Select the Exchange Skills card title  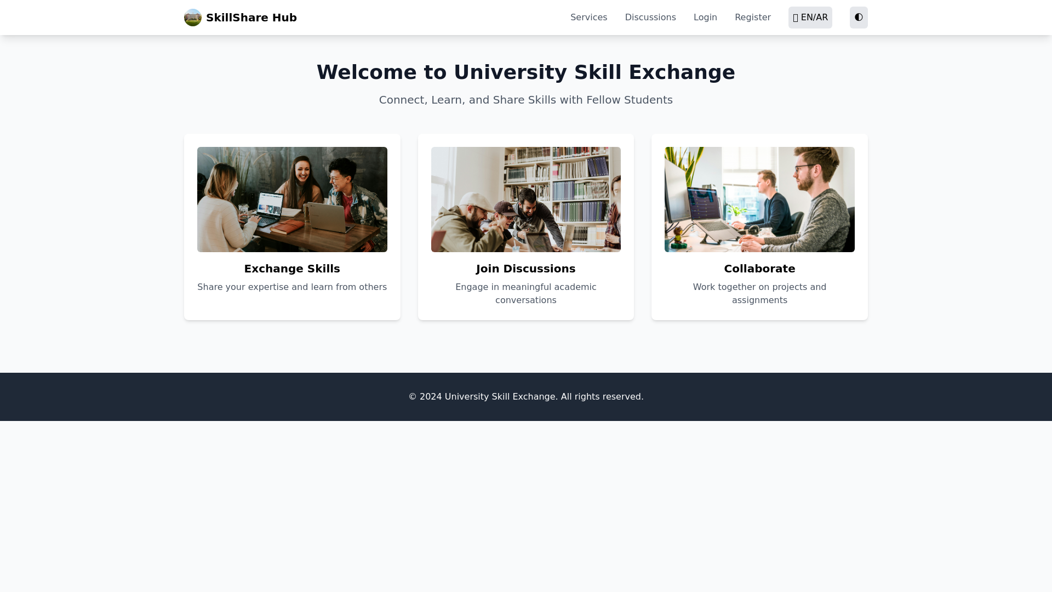click(292, 269)
